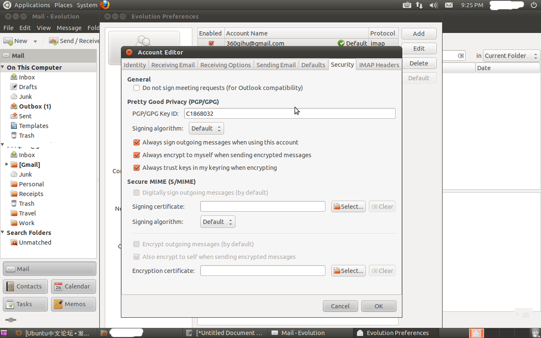This screenshot has width=541, height=338.
Task: Open the PGP Signing algorithm dropdown
Action: click(x=206, y=128)
